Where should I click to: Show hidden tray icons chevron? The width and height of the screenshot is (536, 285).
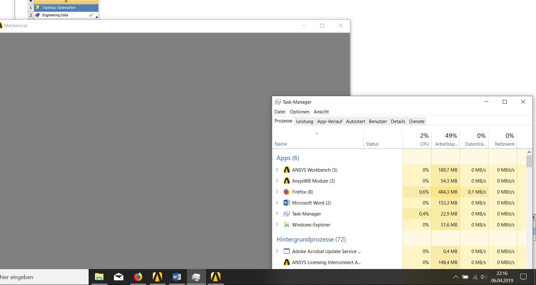click(x=456, y=277)
